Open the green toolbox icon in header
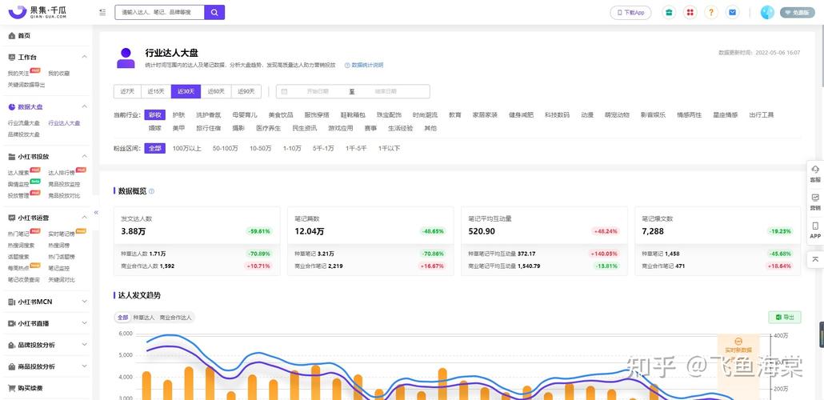 click(x=669, y=13)
